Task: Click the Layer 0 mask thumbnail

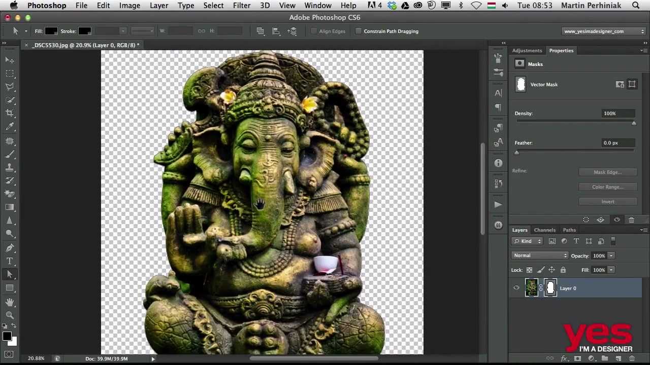Action: point(551,288)
